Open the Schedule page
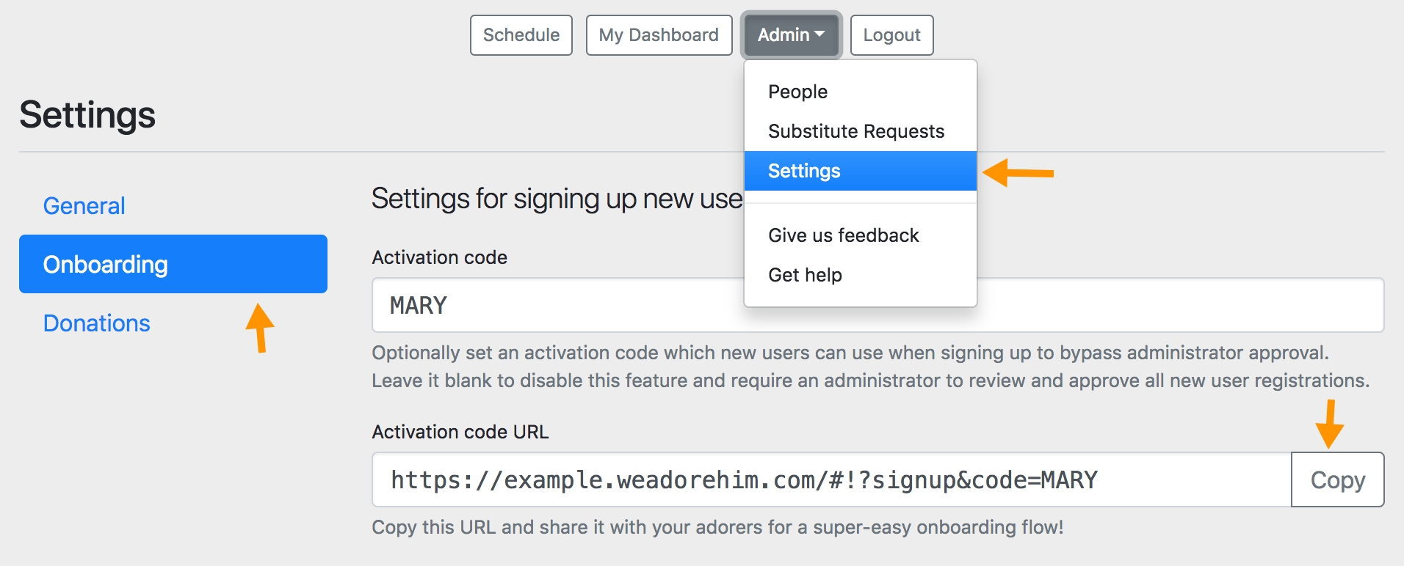The width and height of the screenshot is (1404, 566). [x=521, y=35]
